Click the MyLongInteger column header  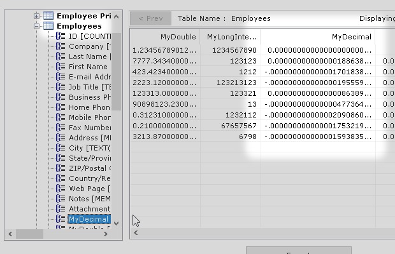(231, 37)
